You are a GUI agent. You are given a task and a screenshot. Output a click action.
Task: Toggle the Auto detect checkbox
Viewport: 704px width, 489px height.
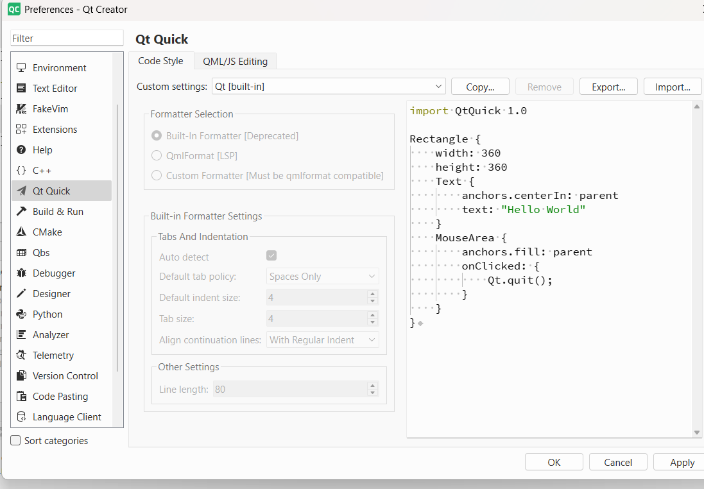pos(271,255)
